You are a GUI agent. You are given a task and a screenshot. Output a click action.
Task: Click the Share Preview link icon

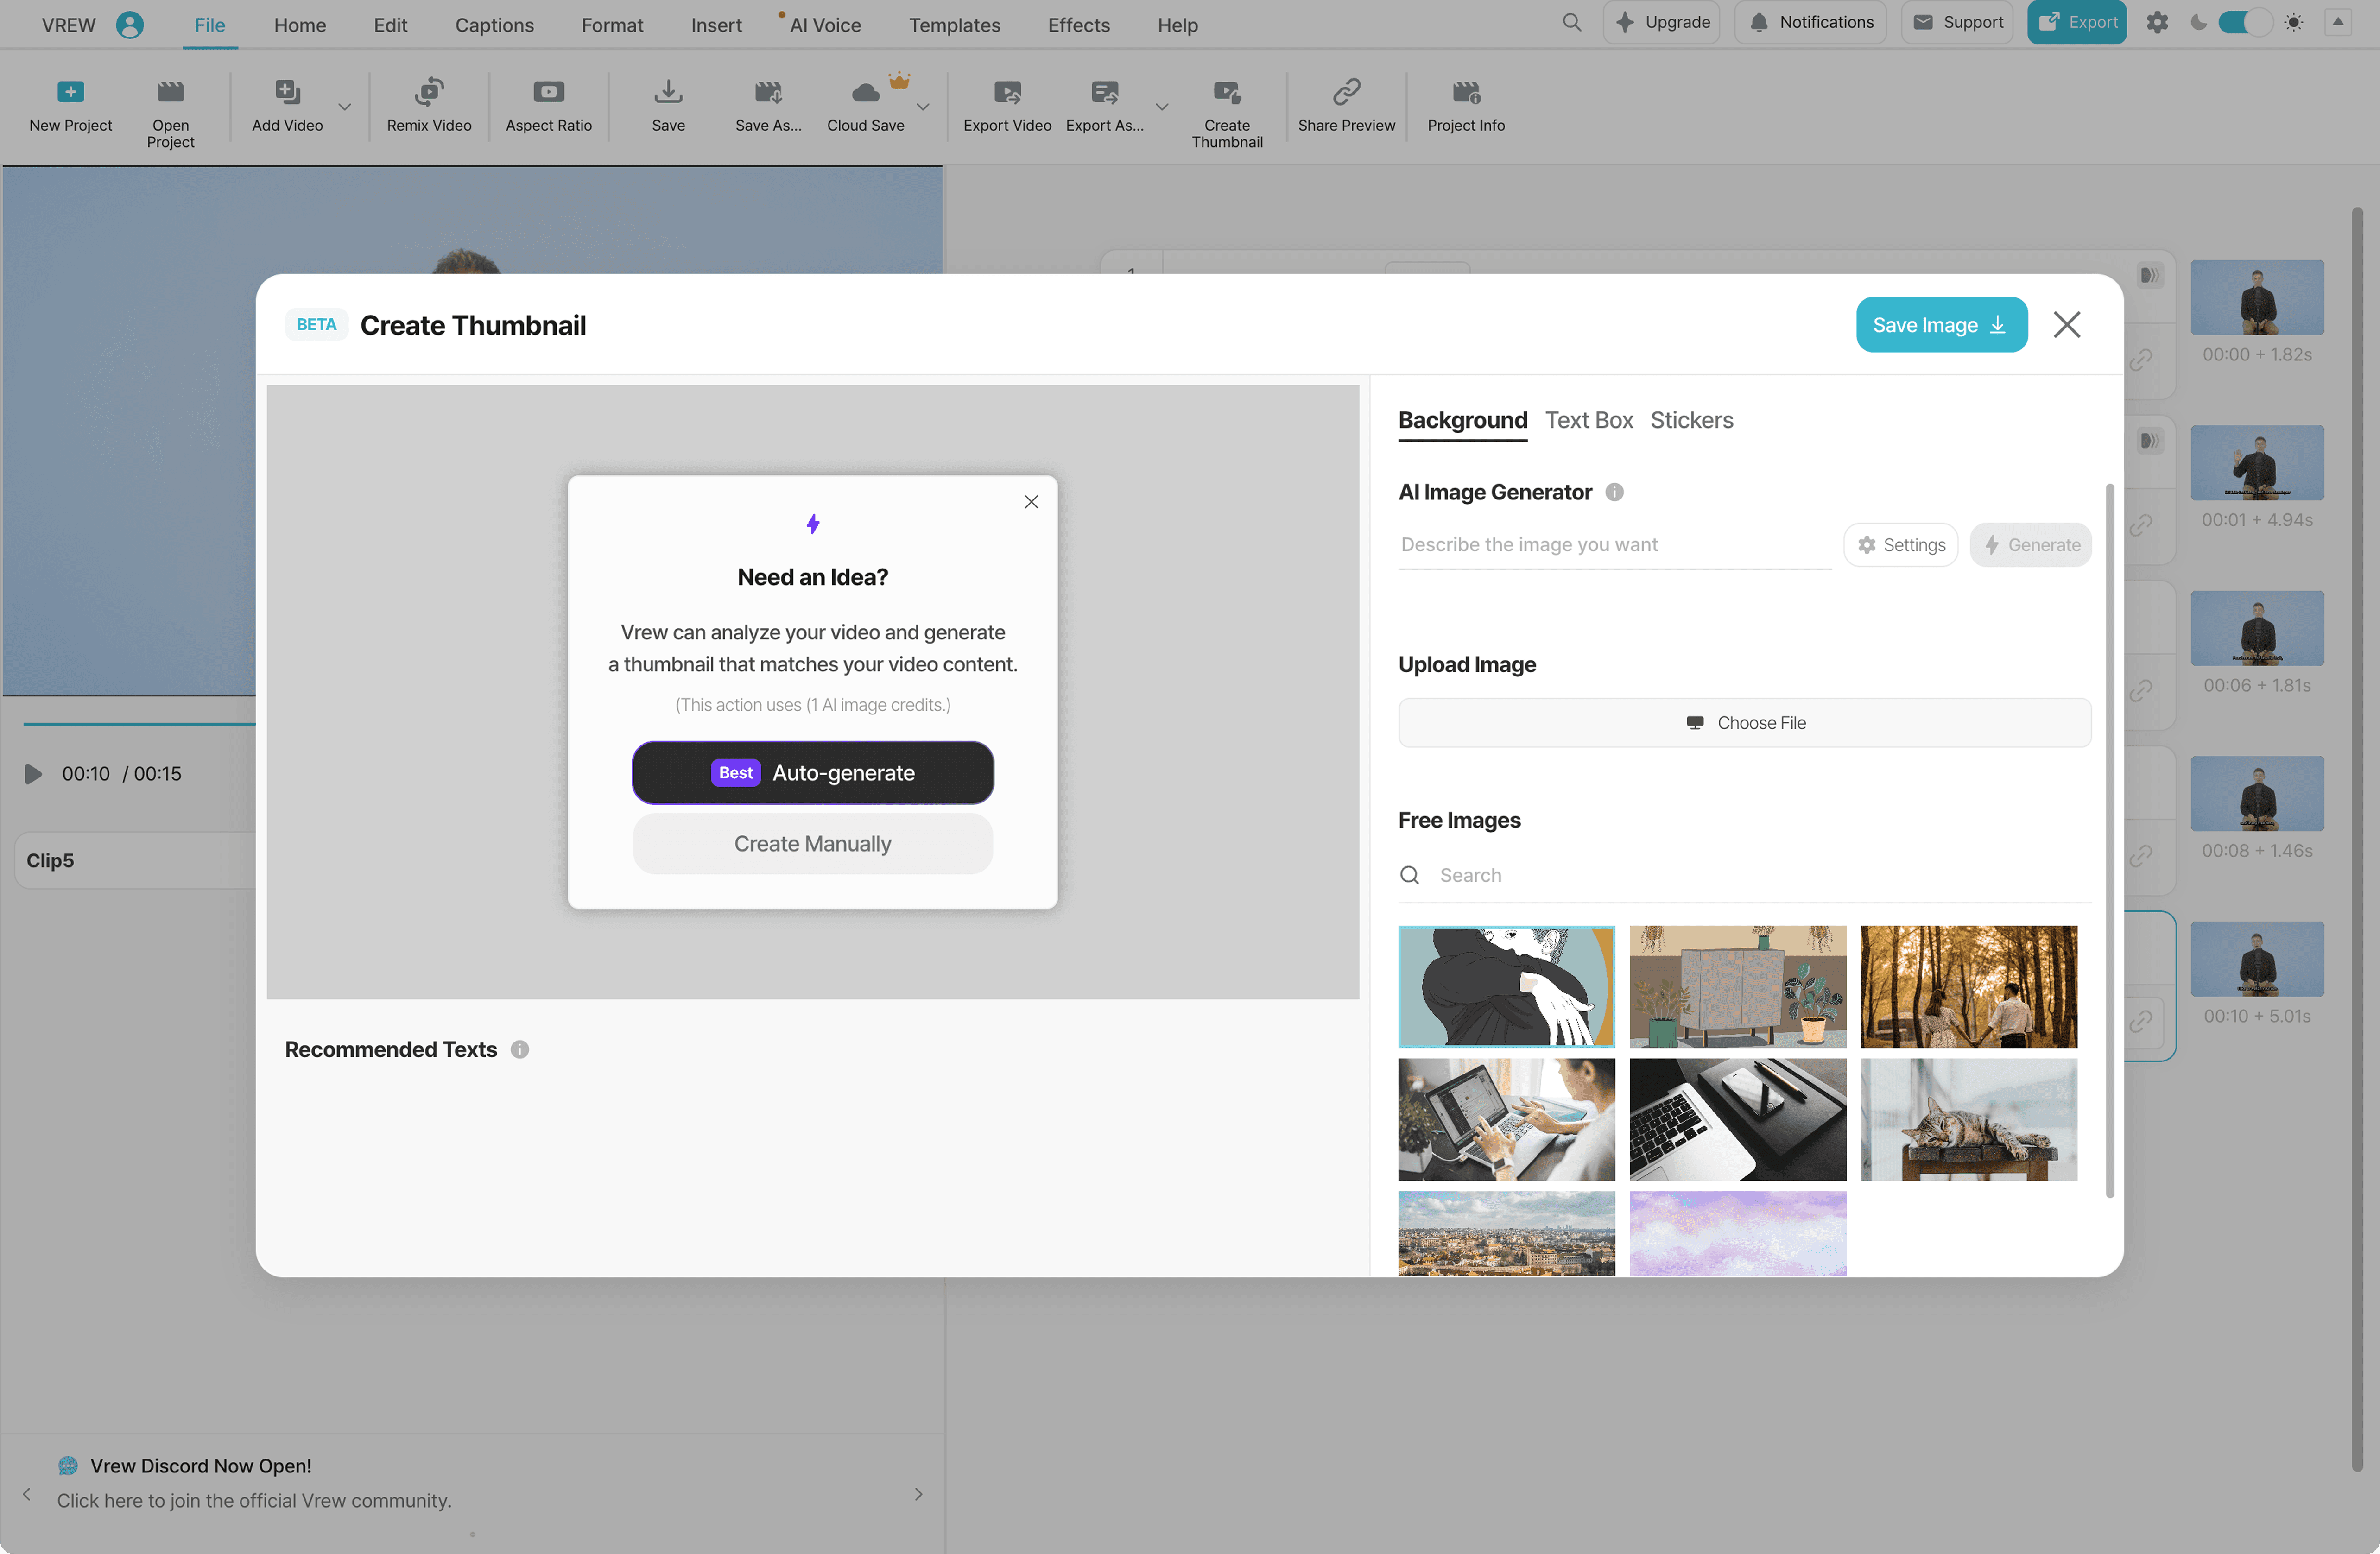pos(1346,93)
